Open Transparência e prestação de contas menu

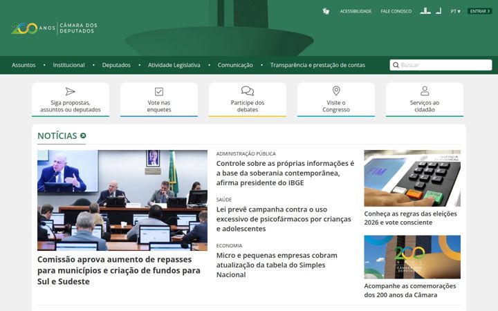pyautogui.click(x=317, y=65)
